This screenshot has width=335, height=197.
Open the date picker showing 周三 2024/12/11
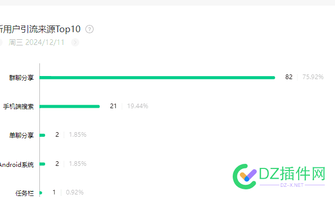[x=36, y=42]
